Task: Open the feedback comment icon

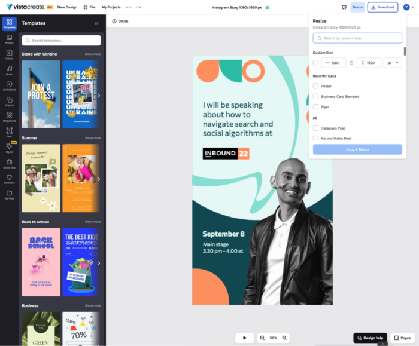Action: [x=344, y=7]
